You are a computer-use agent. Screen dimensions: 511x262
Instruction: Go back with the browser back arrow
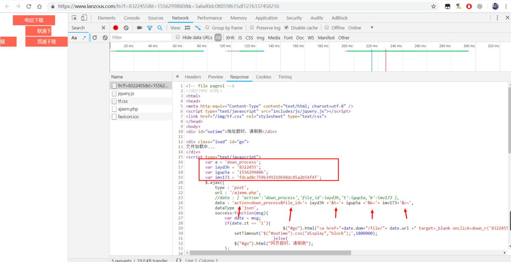click(x=7, y=6)
